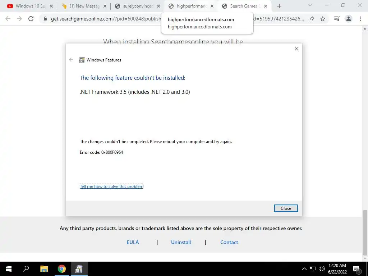Open the EULA link
This screenshot has width=368, height=276.
tap(133, 242)
